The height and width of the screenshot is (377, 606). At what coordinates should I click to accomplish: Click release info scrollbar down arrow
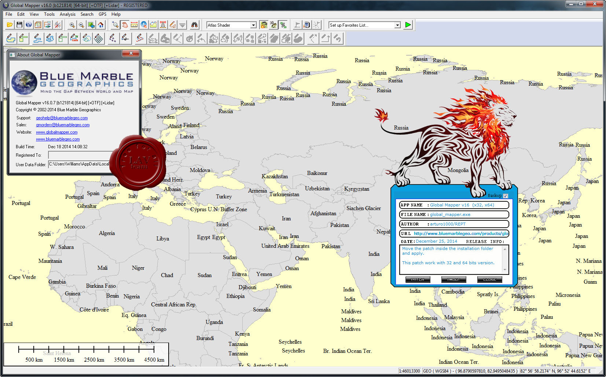505,270
